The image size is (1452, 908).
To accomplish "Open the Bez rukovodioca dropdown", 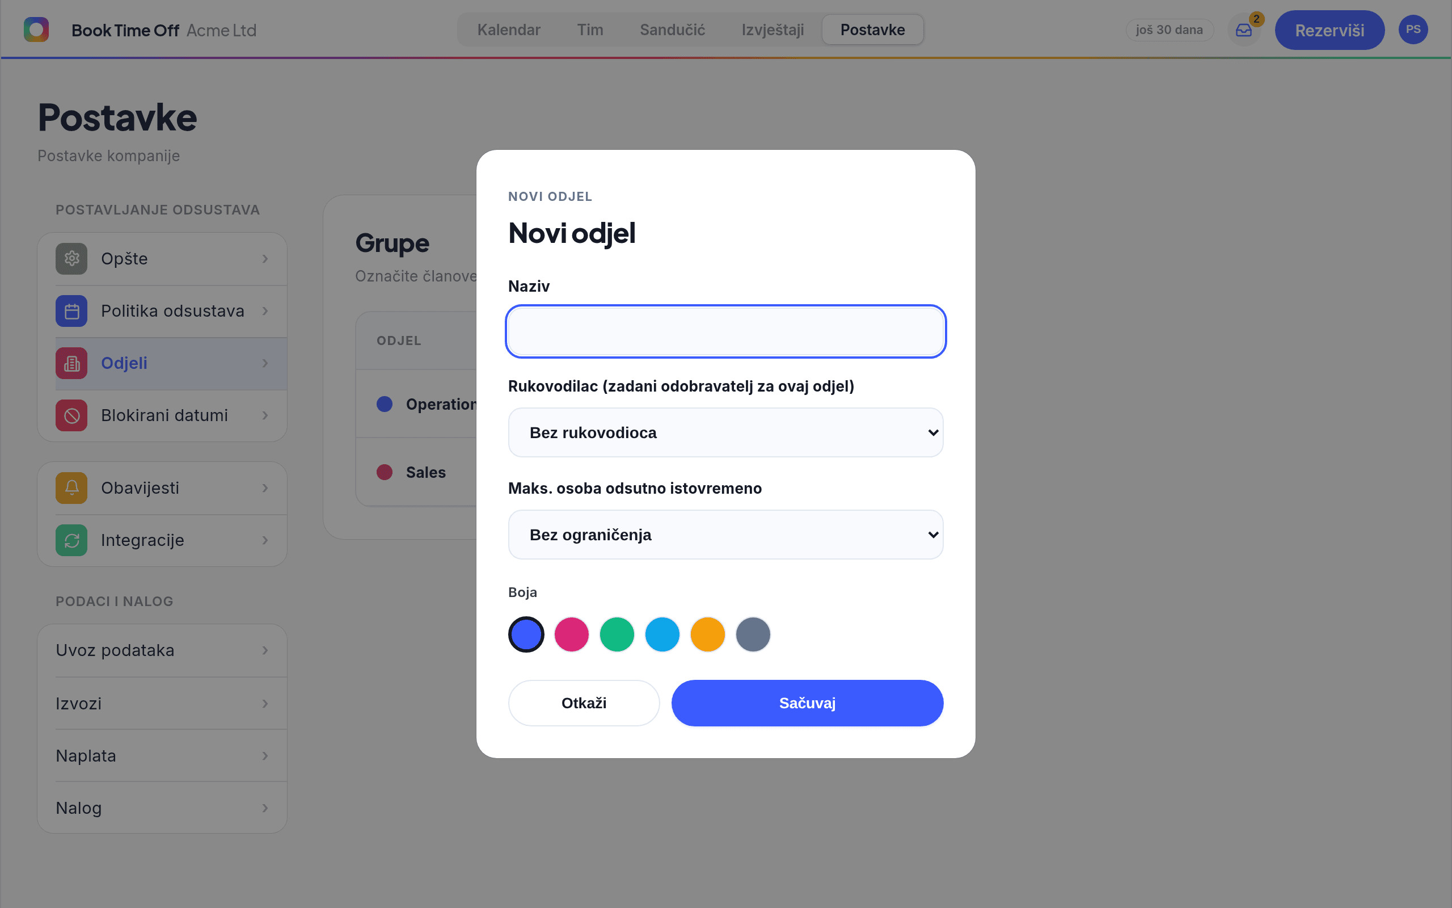I will [725, 432].
